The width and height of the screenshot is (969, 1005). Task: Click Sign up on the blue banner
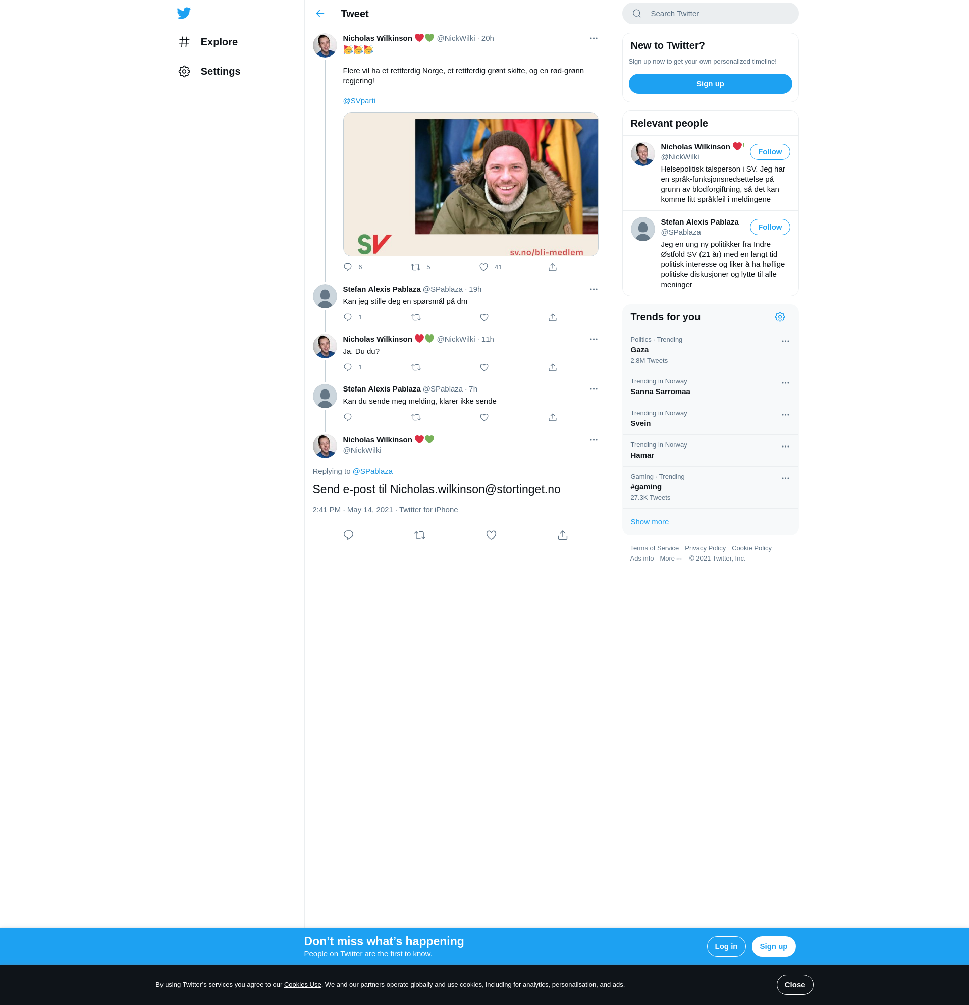click(x=773, y=946)
